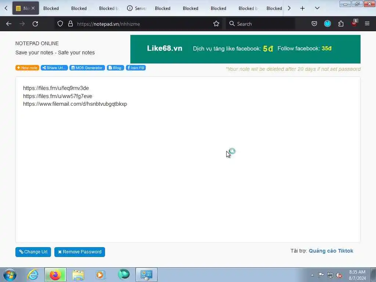Switch to the first Blocked tab
The height and width of the screenshot is (282, 376).
tap(51, 8)
